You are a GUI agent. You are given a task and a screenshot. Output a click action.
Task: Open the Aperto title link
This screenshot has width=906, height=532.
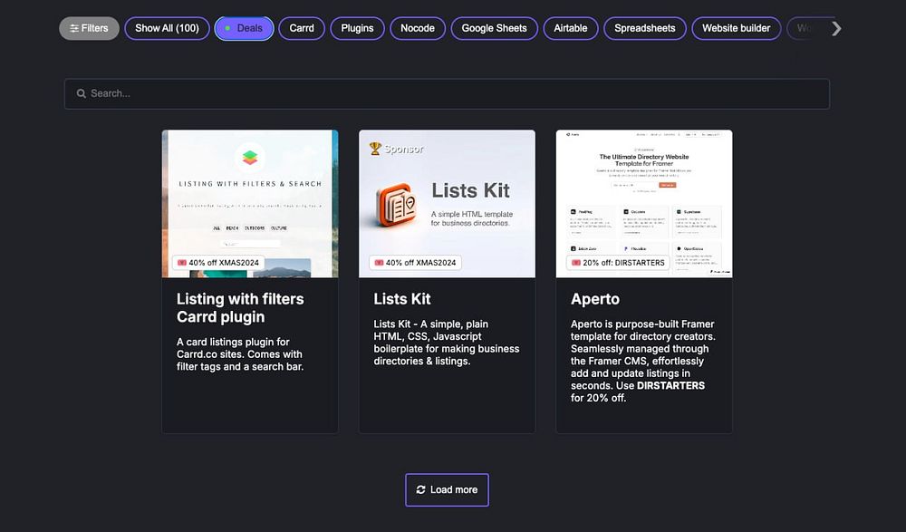pos(595,299)
